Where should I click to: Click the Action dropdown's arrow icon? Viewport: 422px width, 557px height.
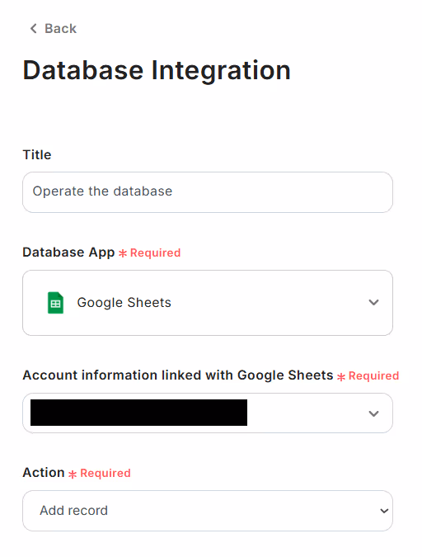[x=384, y=511]
